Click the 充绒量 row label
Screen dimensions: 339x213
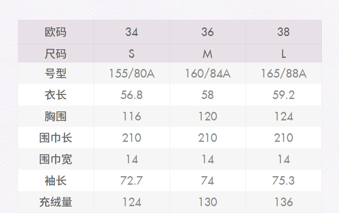click(56, 202)
